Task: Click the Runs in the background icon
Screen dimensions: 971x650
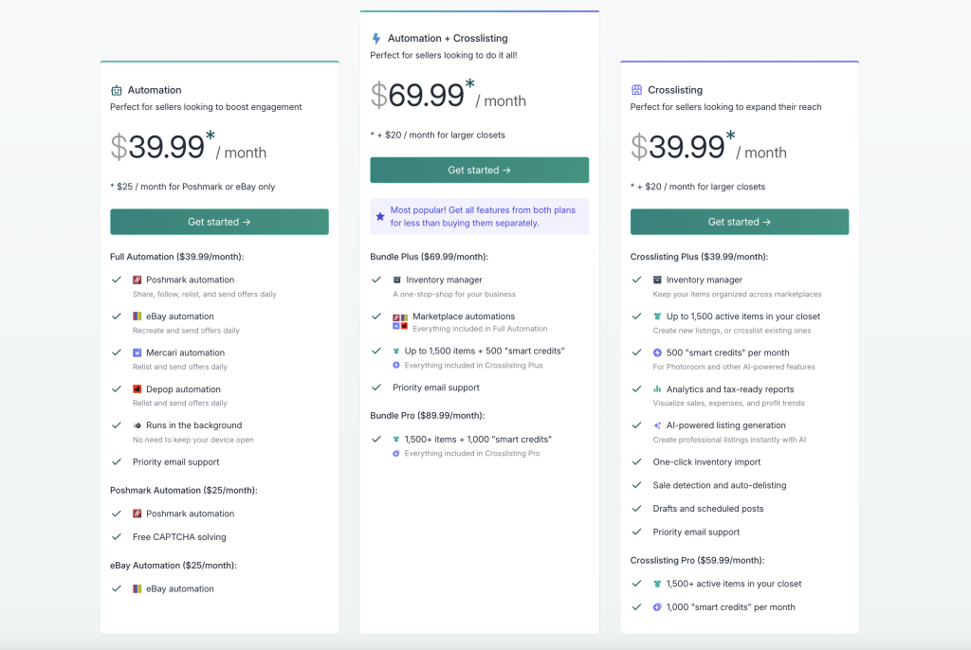Action: 137,425
